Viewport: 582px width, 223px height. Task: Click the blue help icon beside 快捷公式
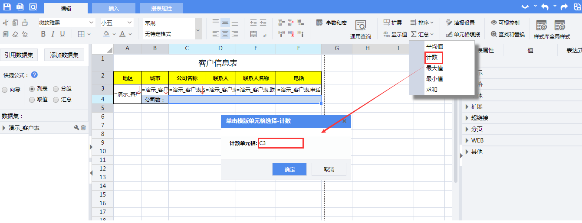pos(34,75)
